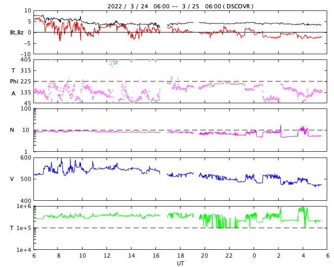Click the 'UT' x-axis label
This screenshot has width=334, height=267.
coord(180,263)
